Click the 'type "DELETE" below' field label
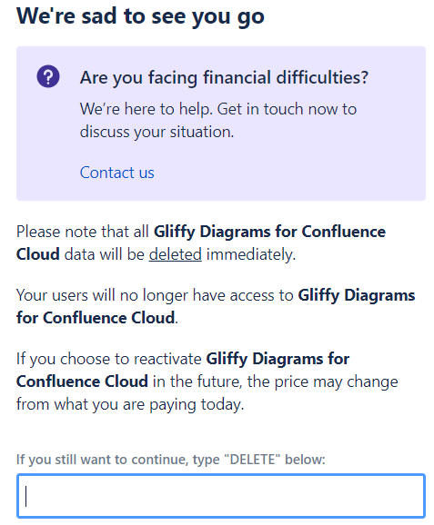This screenshot has height=525, width=434. pyautogui.click(x=171, y=459)
